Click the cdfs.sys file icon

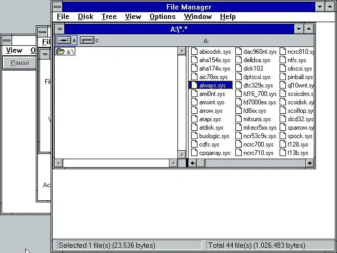[x=194, y=144]
